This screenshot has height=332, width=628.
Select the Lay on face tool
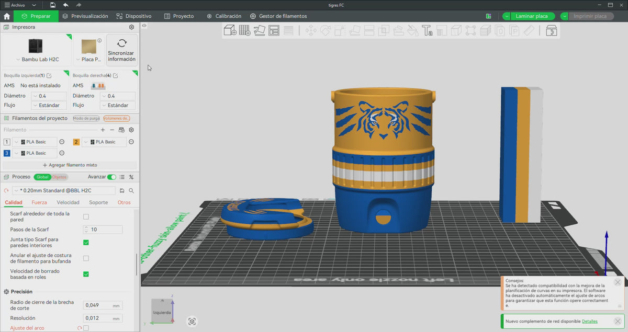(354, 30)
